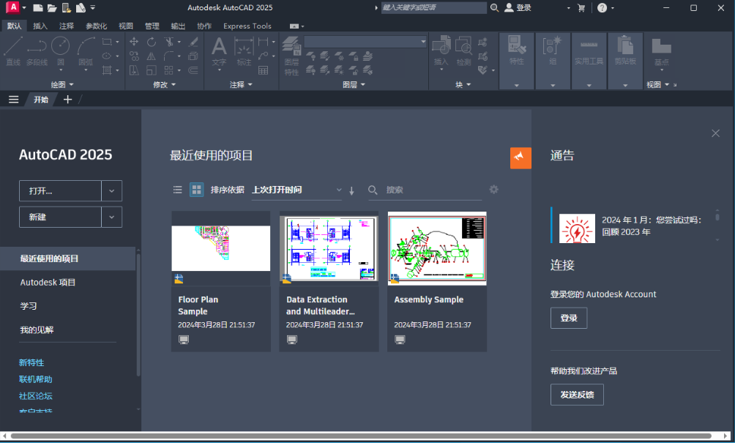Click the orange megaphone announcements icon

(x=521, y=157)
